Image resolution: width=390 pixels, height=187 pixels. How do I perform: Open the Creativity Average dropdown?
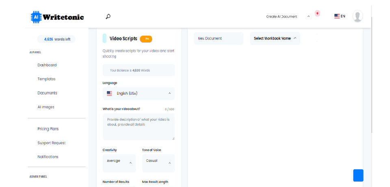(x=119, y=163)
